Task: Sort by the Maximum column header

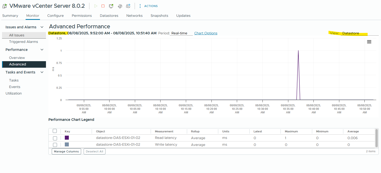Action: coord(291,131)
